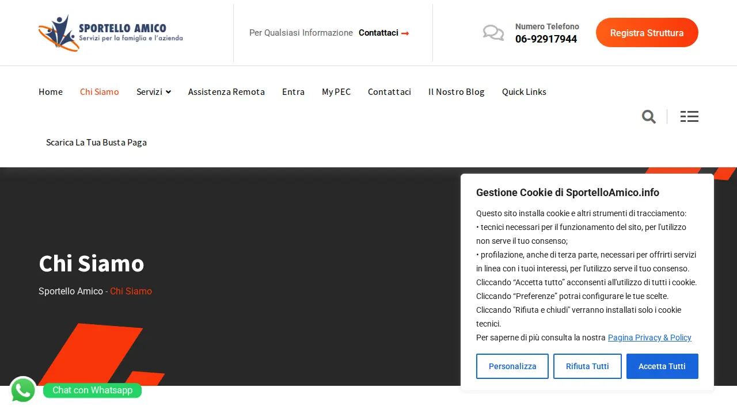Click the Contattaci arrow link in header
737x414 pixels.
tap(384, 33)
